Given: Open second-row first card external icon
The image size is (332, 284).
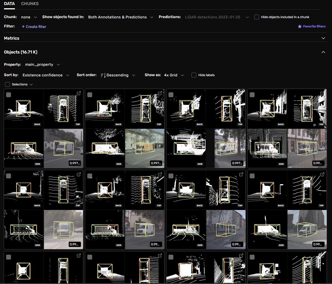Looking at the screenshot, I should click(79, 174).
